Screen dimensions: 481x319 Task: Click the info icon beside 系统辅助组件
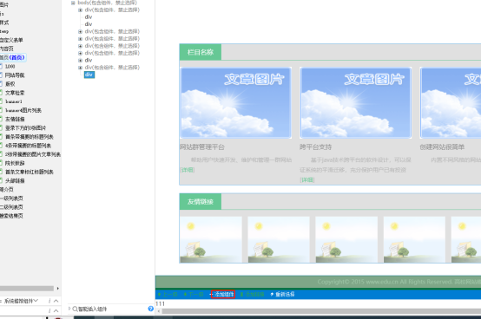coord(49,301)
